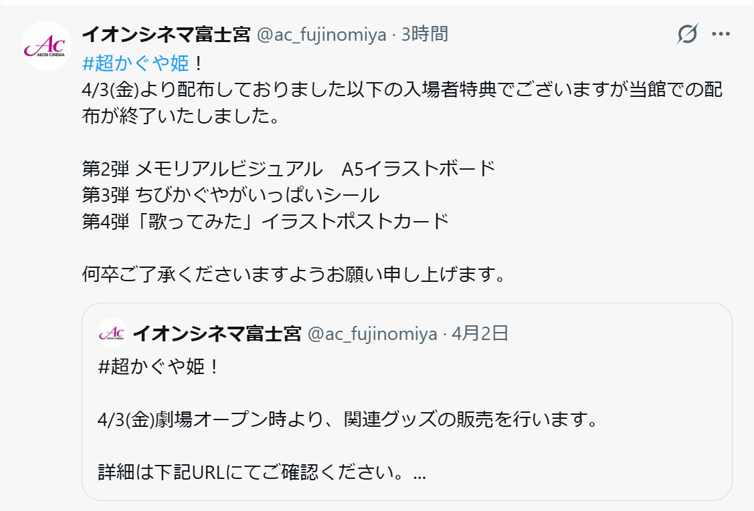Click the Aeon Cinema profile avatar
Image resolution: width=754 pixels, height=511 pixels.
tap(46, 46)
